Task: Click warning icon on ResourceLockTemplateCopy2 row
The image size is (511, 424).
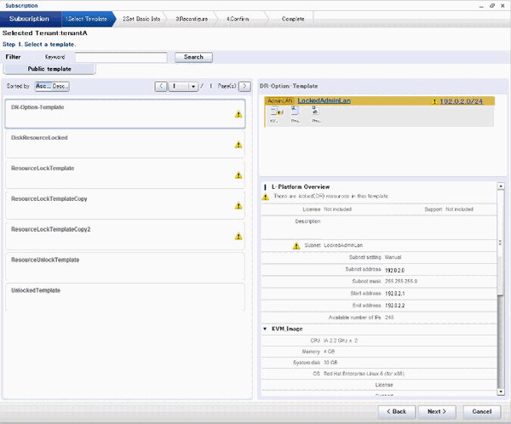Action: tap(238, 237)
